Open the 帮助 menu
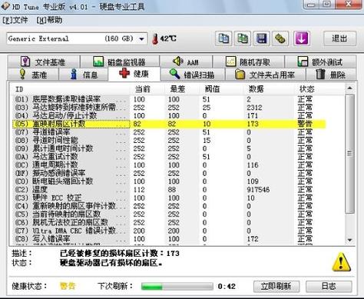This screenshot has width=364, height=299. click(49, 20)
